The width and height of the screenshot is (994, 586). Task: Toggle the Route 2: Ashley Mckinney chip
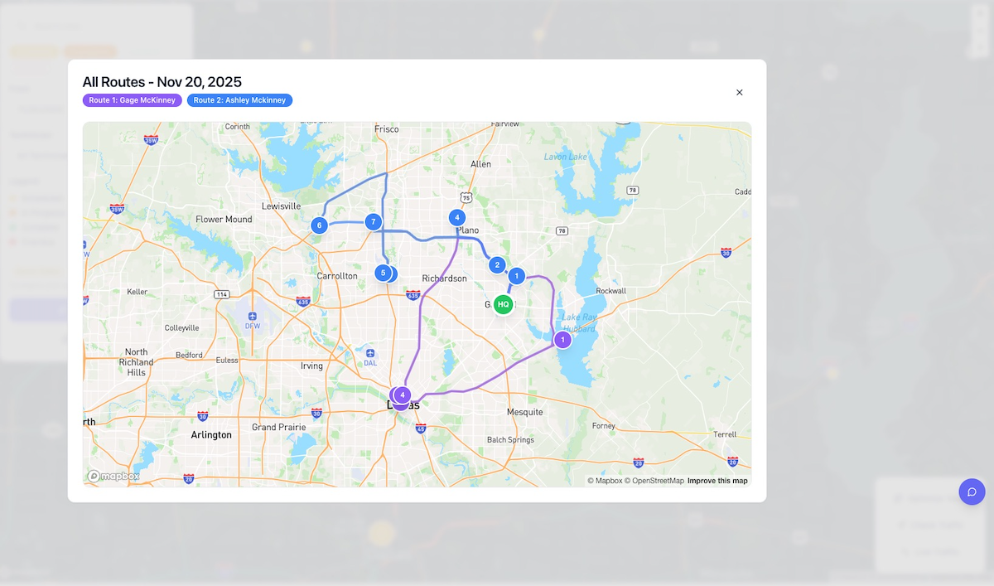239,99
